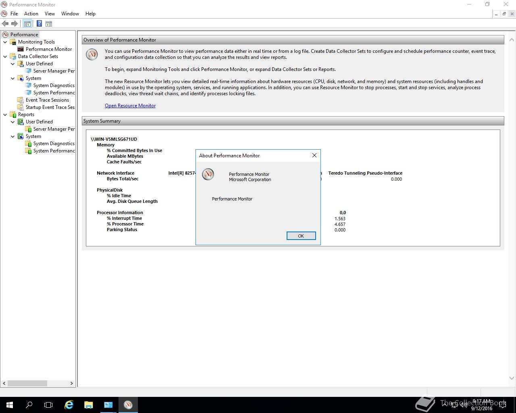
Task: Click the console tree horizontal scrollbar thumb
Action: click(27, 383)
